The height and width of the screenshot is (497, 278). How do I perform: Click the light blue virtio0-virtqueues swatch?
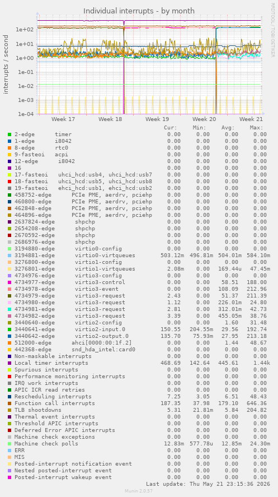(10, 256)
